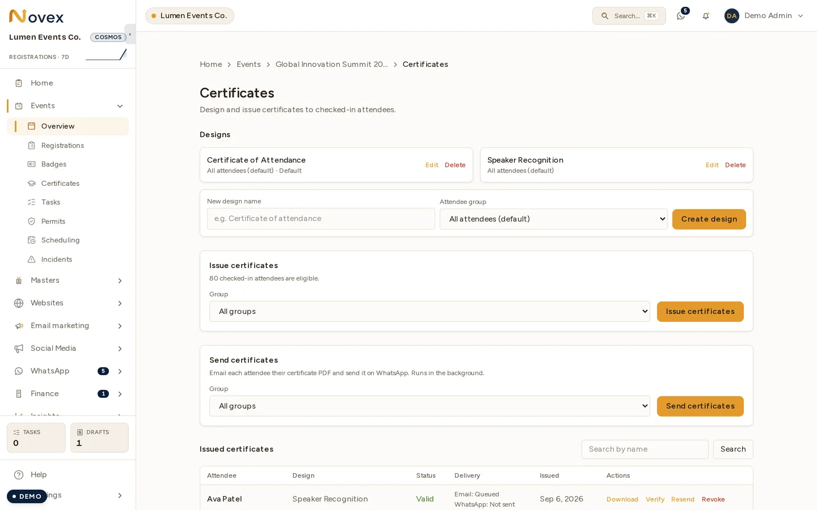Click the Home icon in the sidebar
The height and width of the screenshot is (510, 817).
pyautogui.click(x=19, y=83)
